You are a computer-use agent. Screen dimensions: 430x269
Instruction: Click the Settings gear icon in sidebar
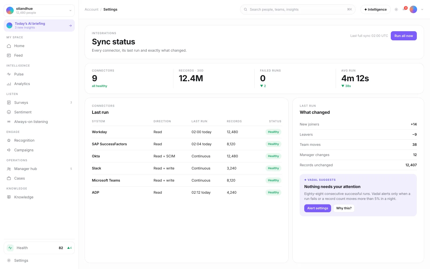9,261
